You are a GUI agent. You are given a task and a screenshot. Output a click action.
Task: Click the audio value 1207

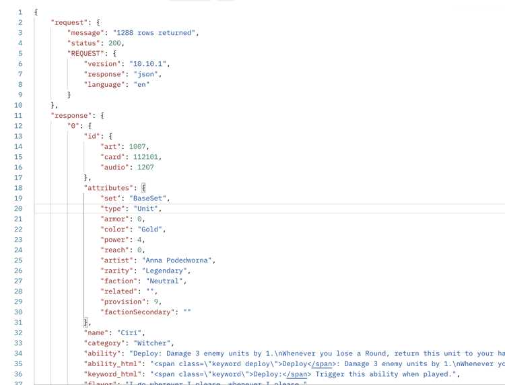(x=145, y=167)
